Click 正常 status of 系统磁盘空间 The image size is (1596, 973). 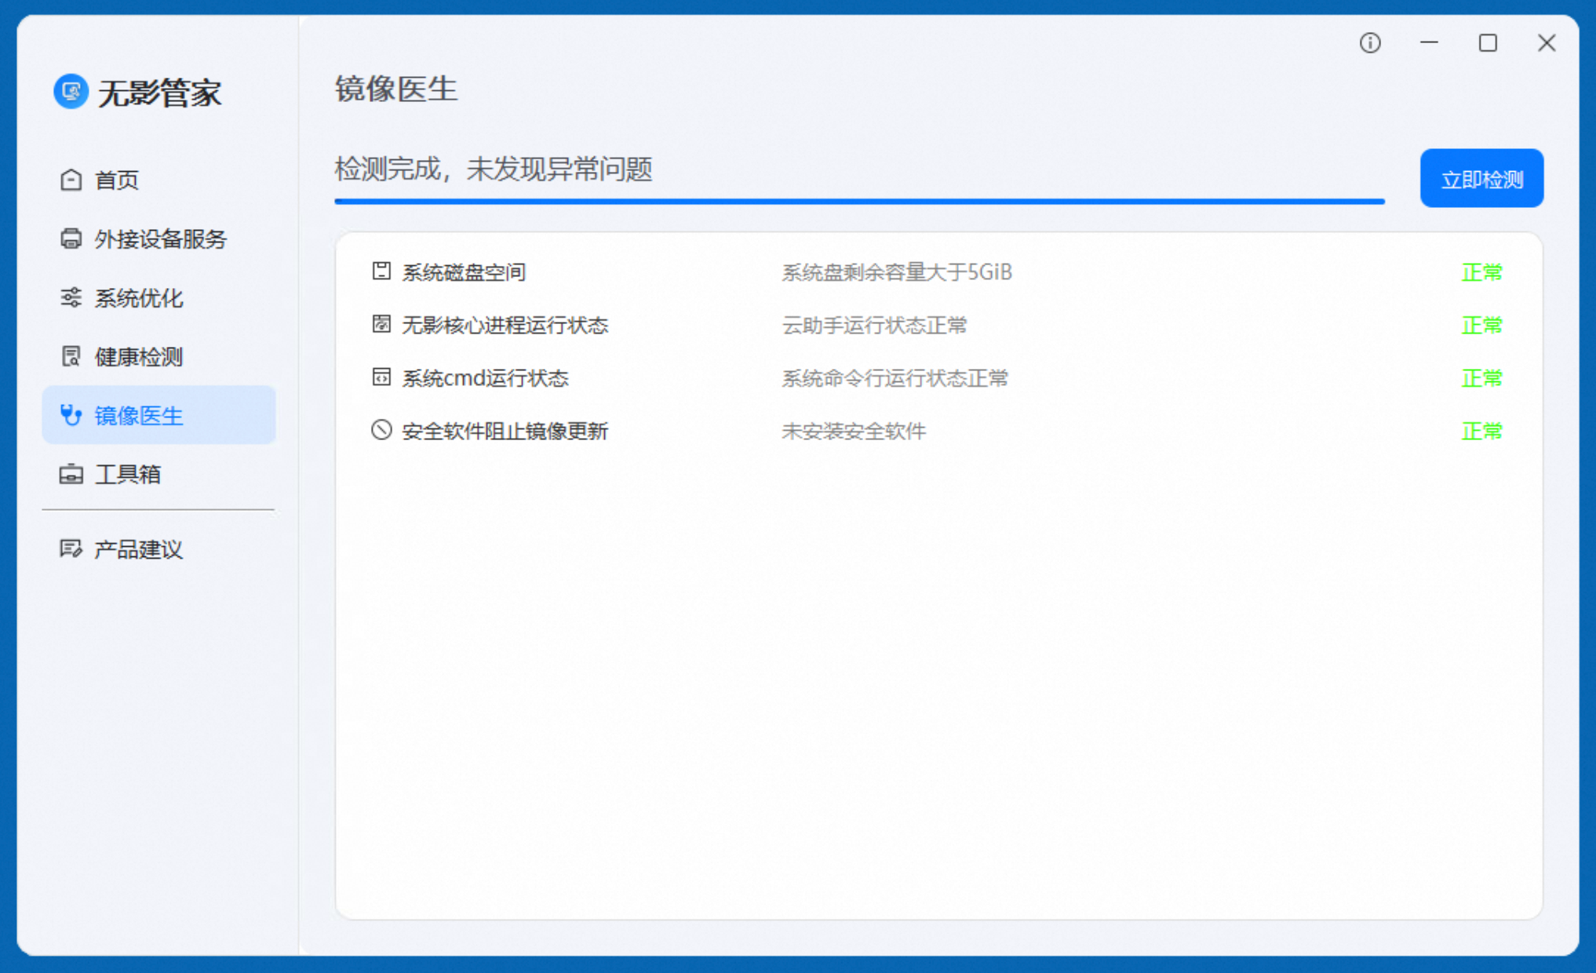pos(1481,272)
